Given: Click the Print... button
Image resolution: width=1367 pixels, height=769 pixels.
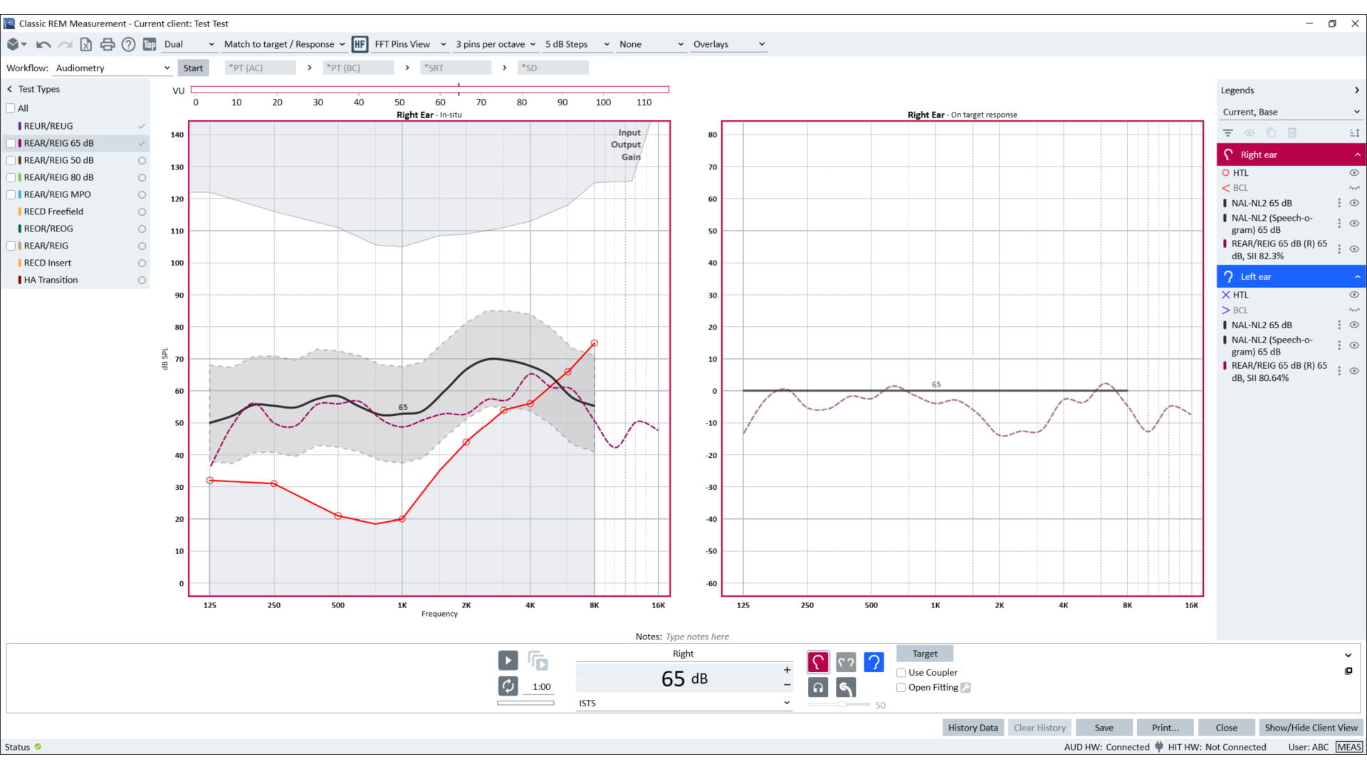Looking at the screenshot, I should pos(1165,728).
